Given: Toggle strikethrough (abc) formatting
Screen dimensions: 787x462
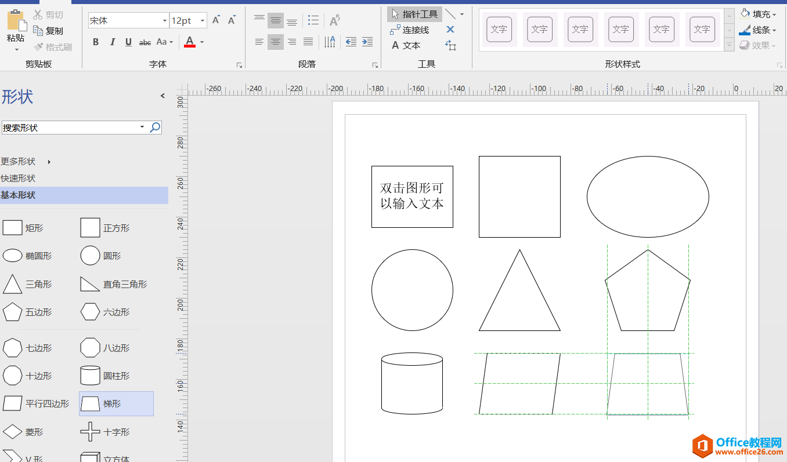Looking at the screenshot, I should [x=145, y=42].
